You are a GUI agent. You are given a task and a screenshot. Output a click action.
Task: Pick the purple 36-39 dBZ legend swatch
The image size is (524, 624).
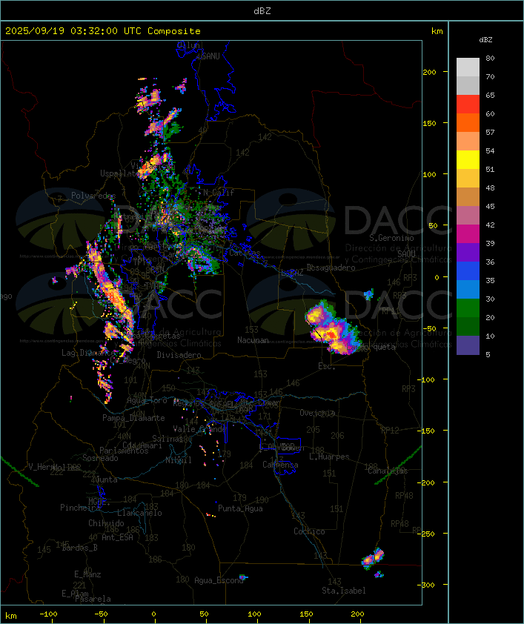tap(468, 252)
